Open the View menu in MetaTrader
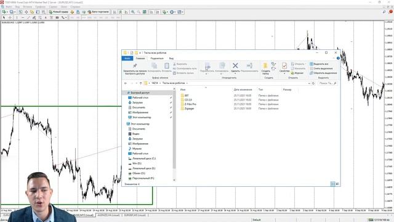Image resolution: width=394 pixels, height=222 pixels. coord(18,7)
